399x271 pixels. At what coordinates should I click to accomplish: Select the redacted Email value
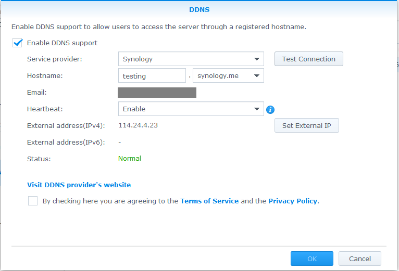click(157, 93)
